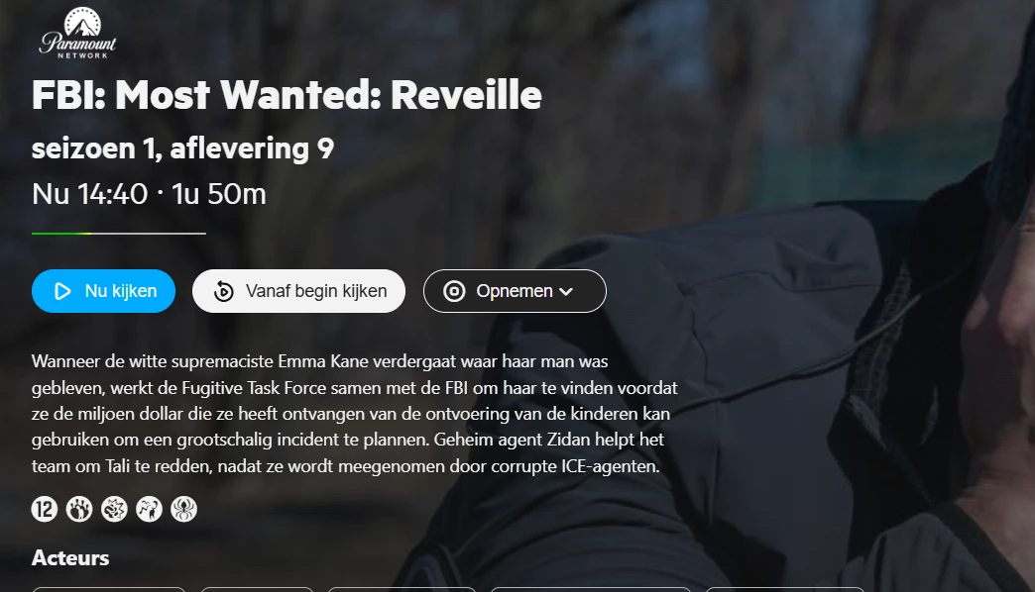Choose Vanaf begin kijken to restart episode
Image resolution: width=1035 pixels, height=592 pixels.
coord(298,291)
